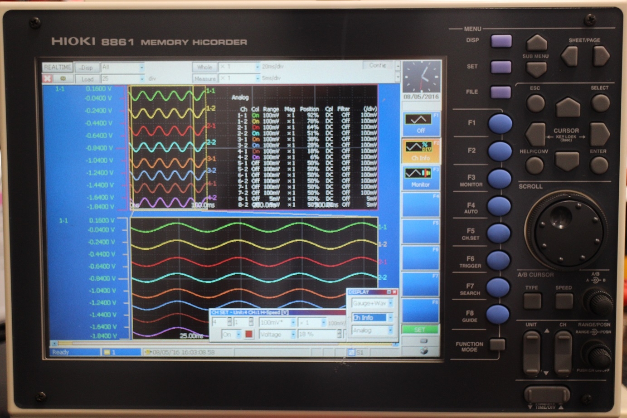The height and width of the screenshot is (418, 627).
Task: Push the A/B cursor SPEED key
Action: pyautogui.click(x=564, y=301)
